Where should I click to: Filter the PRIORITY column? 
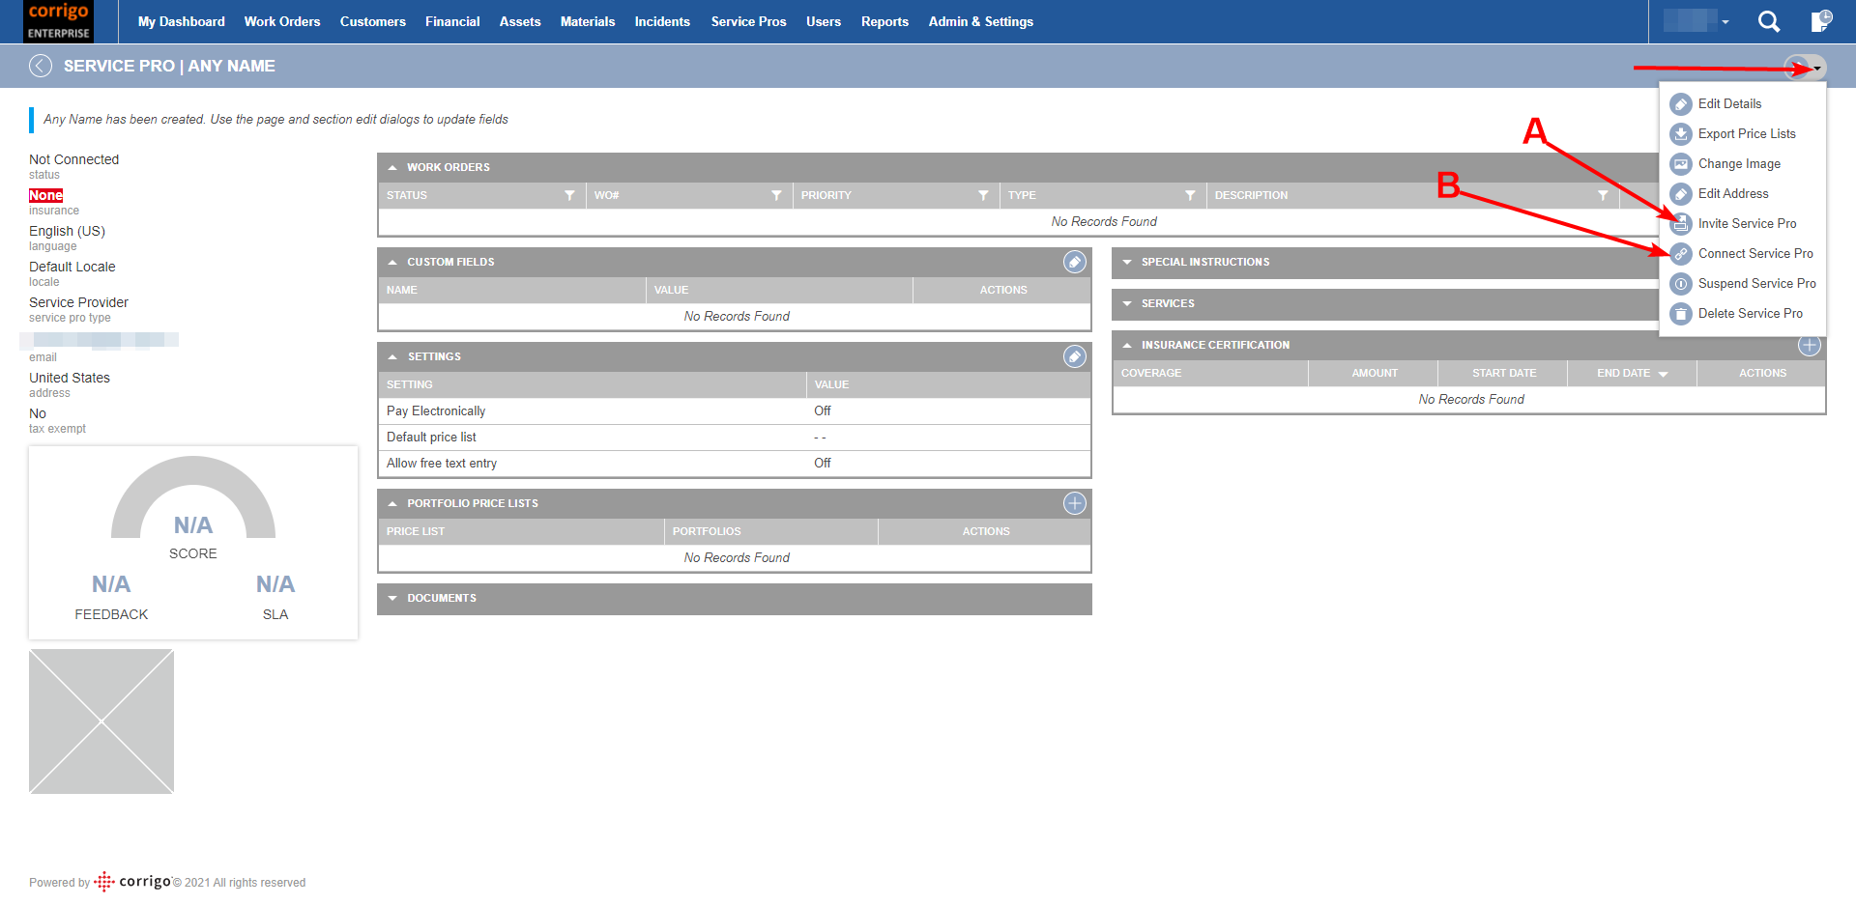coord(984,195)
